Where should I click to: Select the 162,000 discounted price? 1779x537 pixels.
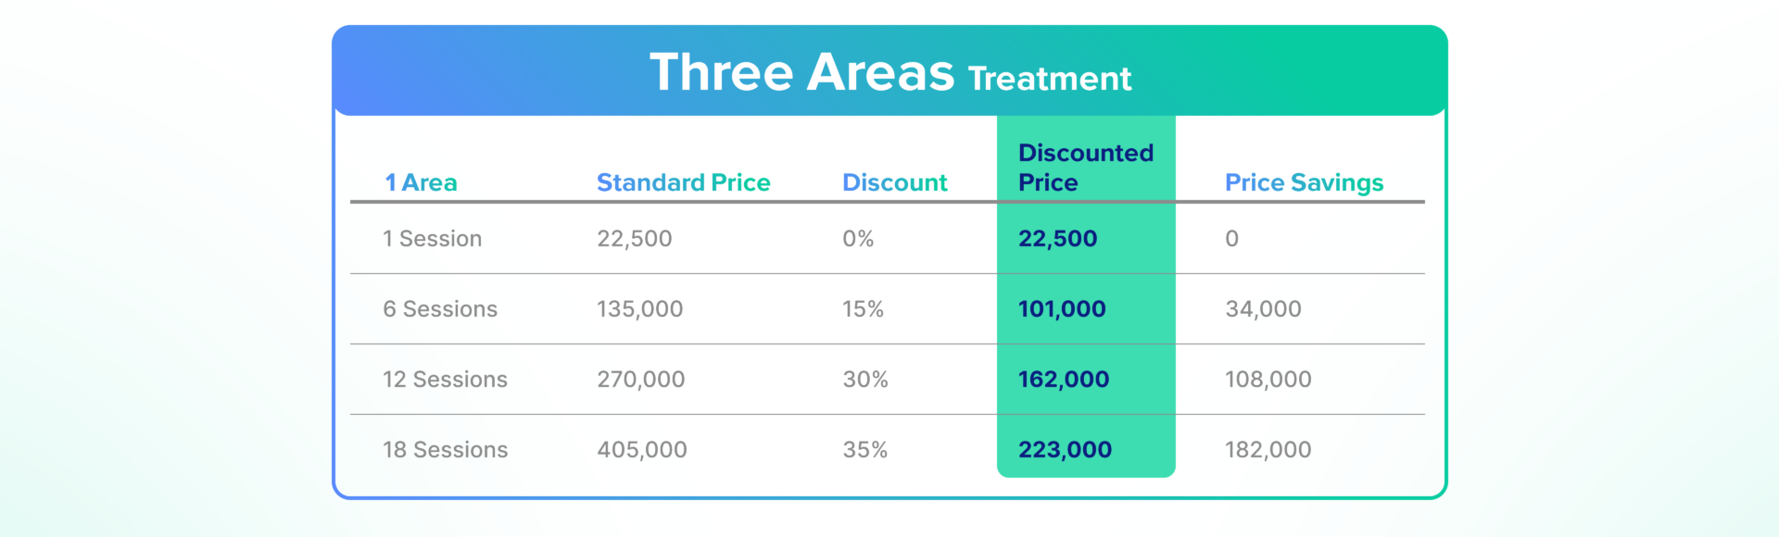point(1063,380)
